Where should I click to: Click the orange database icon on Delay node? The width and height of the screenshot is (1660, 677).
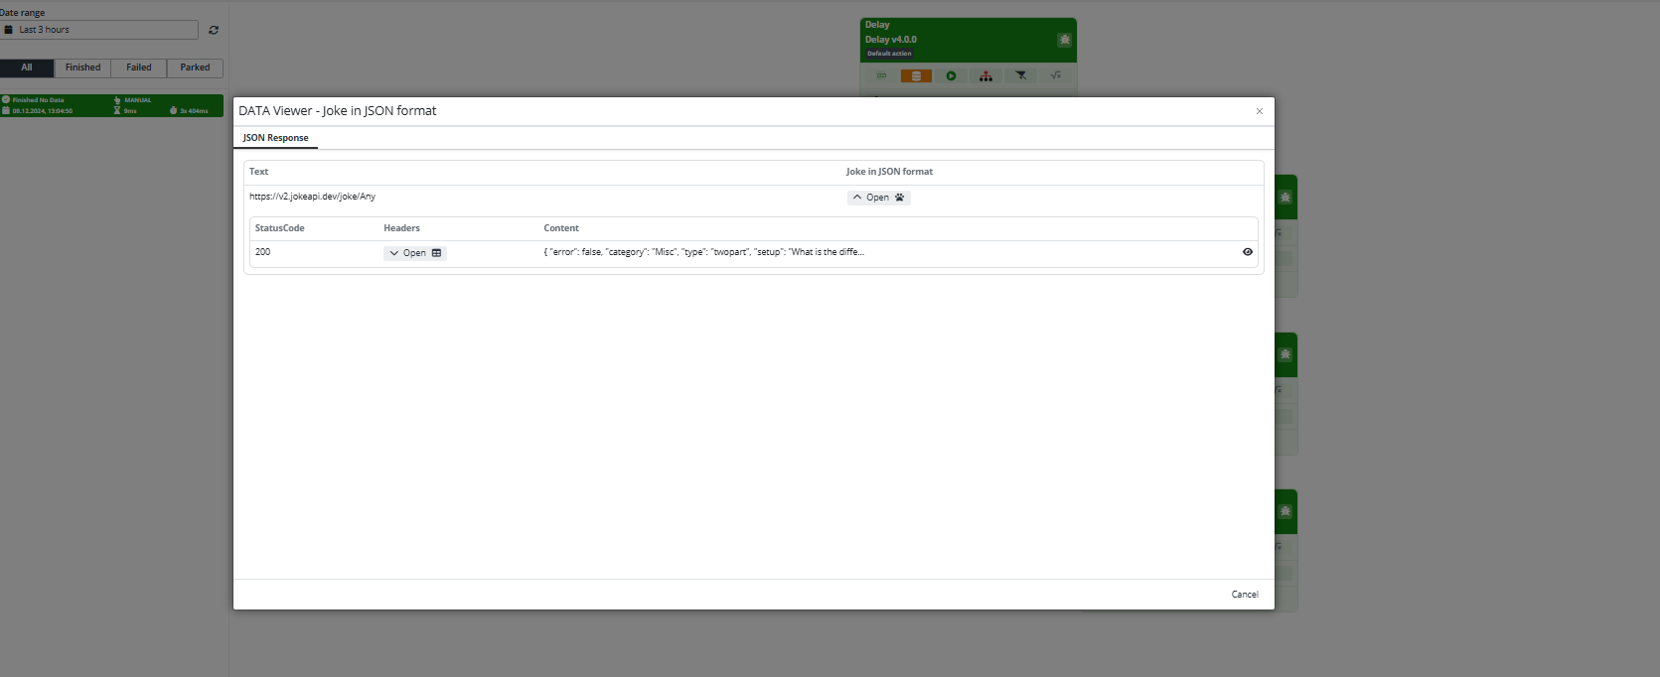click(916, 75)
